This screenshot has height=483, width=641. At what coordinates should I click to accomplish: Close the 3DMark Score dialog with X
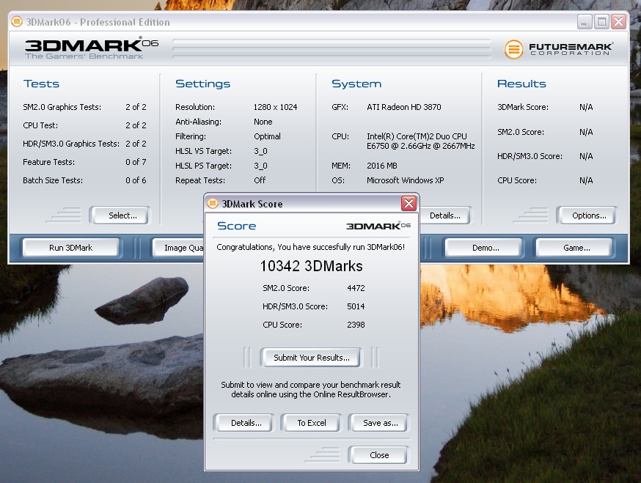409,203
